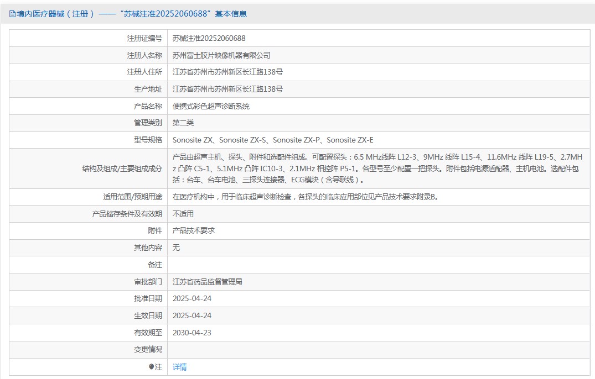Click the 基本信息 header title text
The image size is (595, 379).
coord(128,14)
